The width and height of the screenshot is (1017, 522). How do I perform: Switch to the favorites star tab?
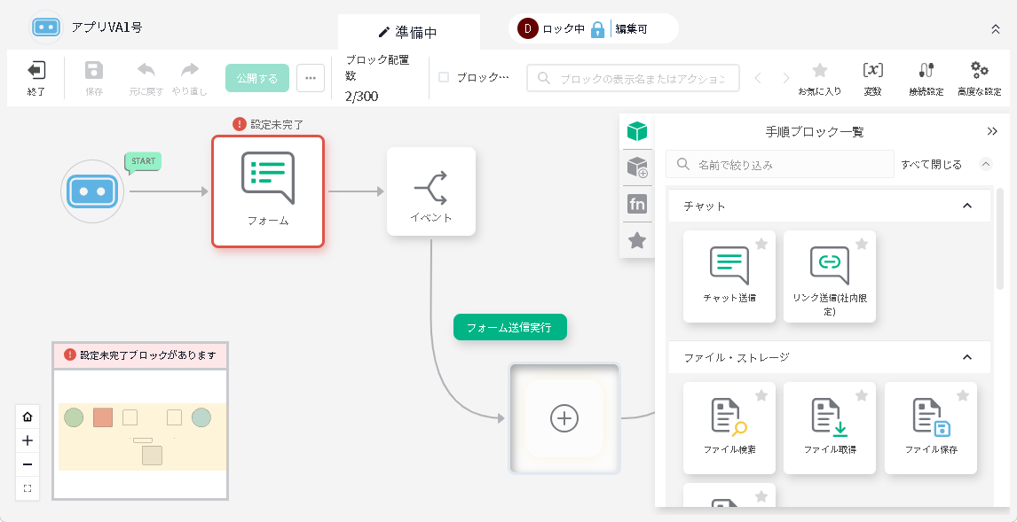coord(636,240)
